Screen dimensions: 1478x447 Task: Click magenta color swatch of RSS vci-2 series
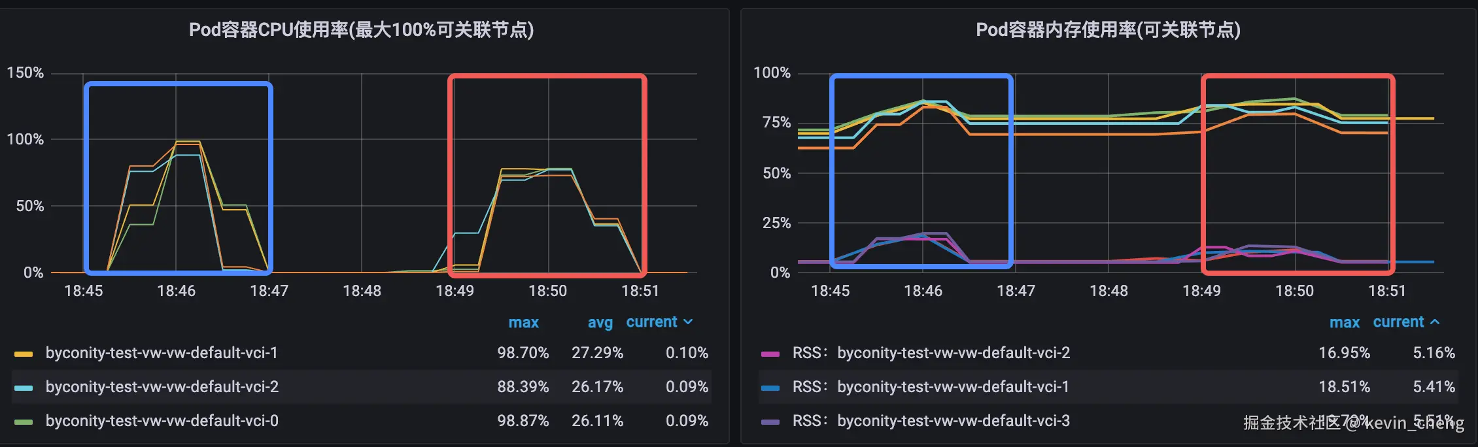[x=770, y=354]
